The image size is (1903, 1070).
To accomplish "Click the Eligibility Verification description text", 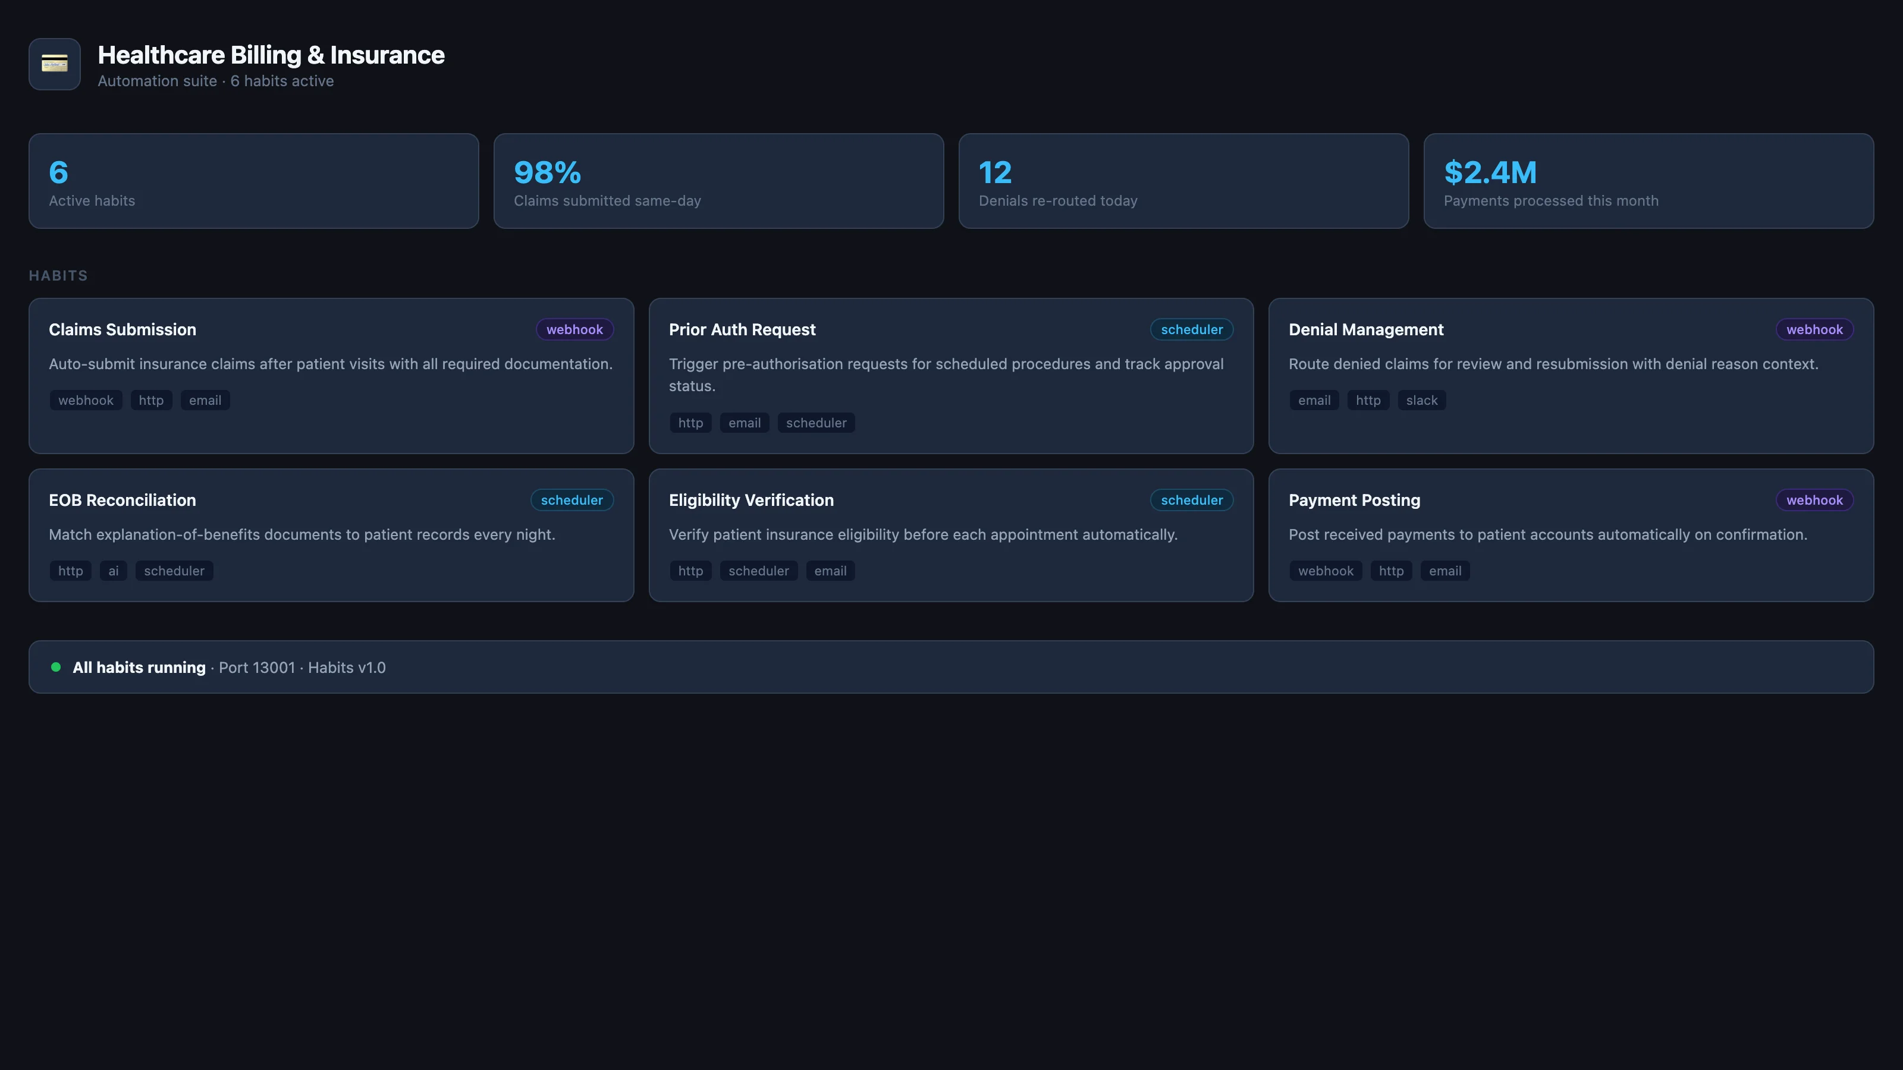I will coord(924,534).
